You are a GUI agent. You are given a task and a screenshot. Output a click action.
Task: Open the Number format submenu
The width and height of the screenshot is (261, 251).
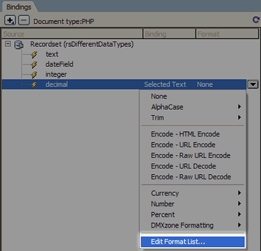click(x=193, y=203)
